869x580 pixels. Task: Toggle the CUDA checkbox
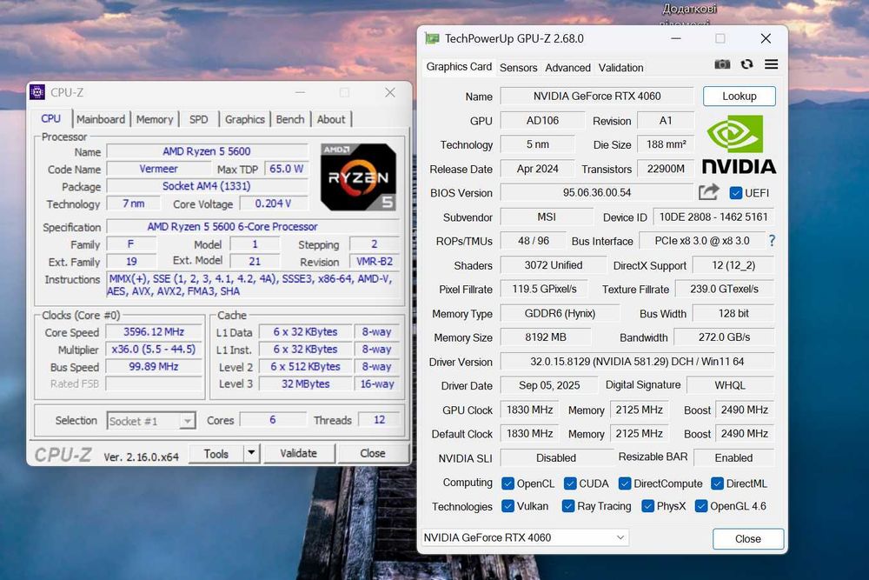[570, 483]
